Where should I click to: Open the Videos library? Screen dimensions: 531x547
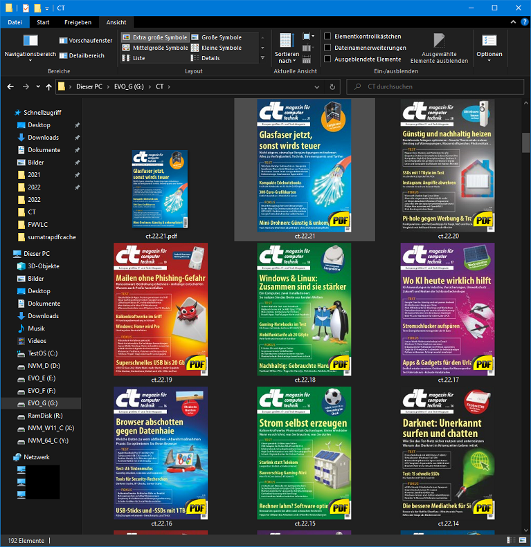coord(37,341)
